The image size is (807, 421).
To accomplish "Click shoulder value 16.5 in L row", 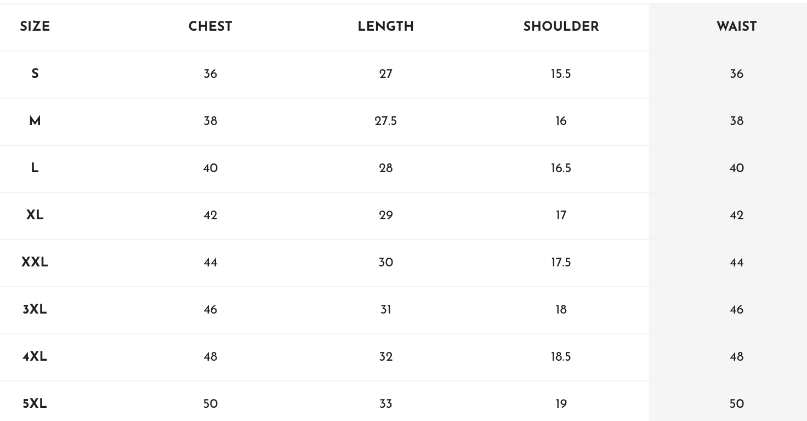I will [561, 168].
